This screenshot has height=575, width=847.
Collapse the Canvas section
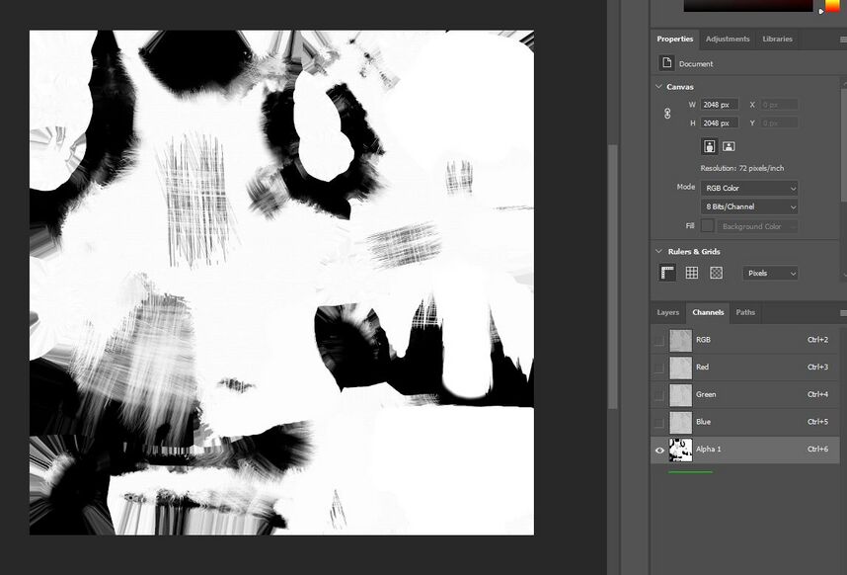tap(658, 87)
